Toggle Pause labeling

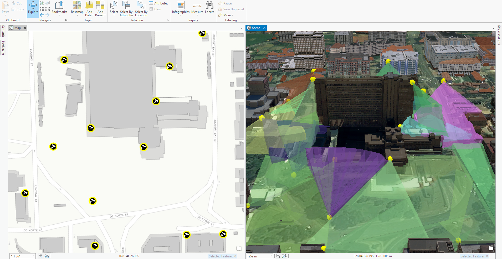225,3
